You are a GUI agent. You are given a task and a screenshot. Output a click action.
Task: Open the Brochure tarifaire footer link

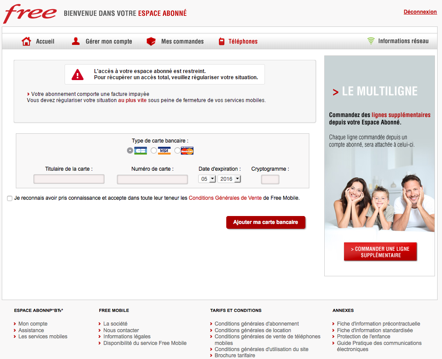pyautogui.click(x=235, y=355)
